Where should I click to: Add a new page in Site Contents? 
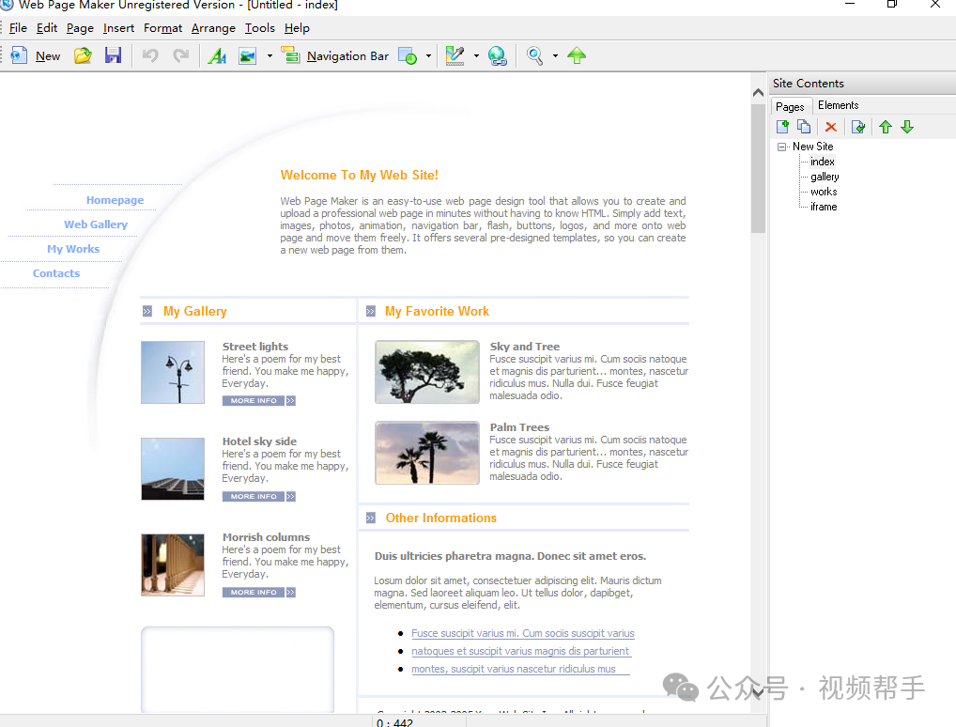click(783, 127)
